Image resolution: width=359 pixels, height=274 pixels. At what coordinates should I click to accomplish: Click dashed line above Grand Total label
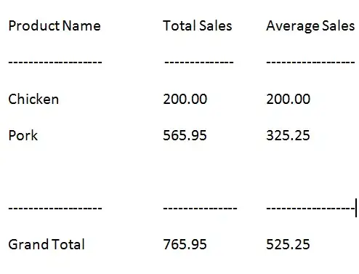(x=55, y=208)
